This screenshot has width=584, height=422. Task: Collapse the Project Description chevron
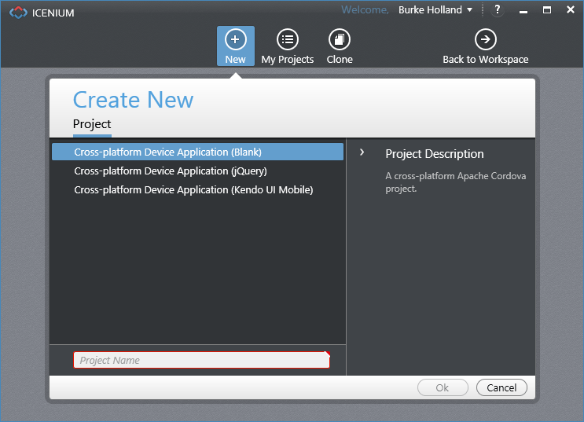pos(362,152)
